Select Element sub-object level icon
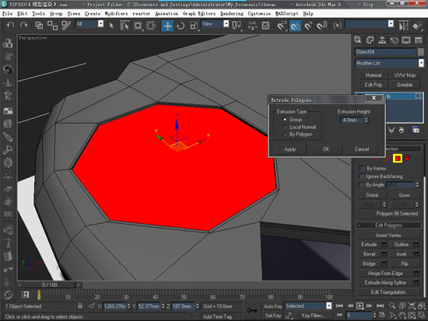Image resolution: width=428 pixels, height=321 pixels. 407,159
